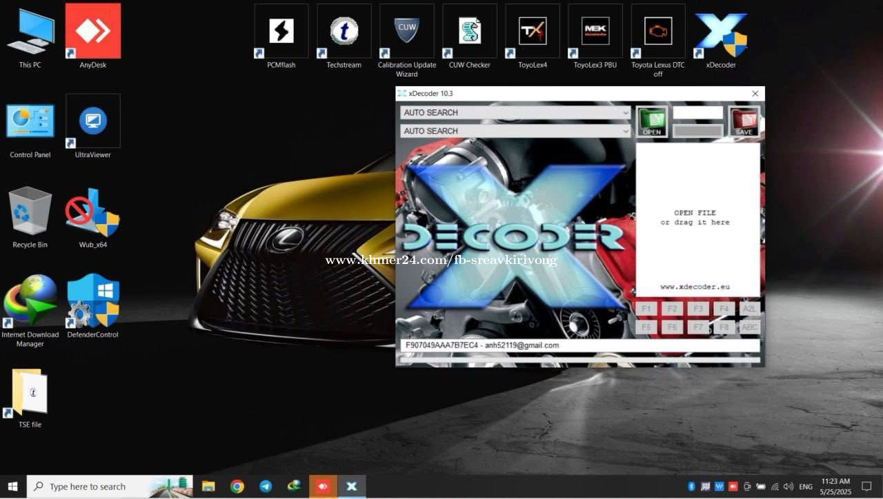
Task: Select Internet Download Manager shortcut
Action: click(30, 310)
